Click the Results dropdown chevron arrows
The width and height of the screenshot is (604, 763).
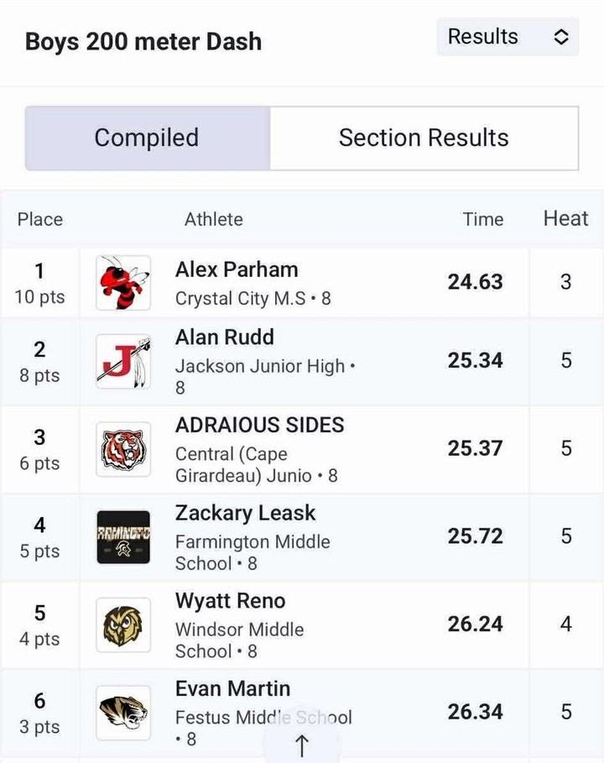[x=561, y=37]
